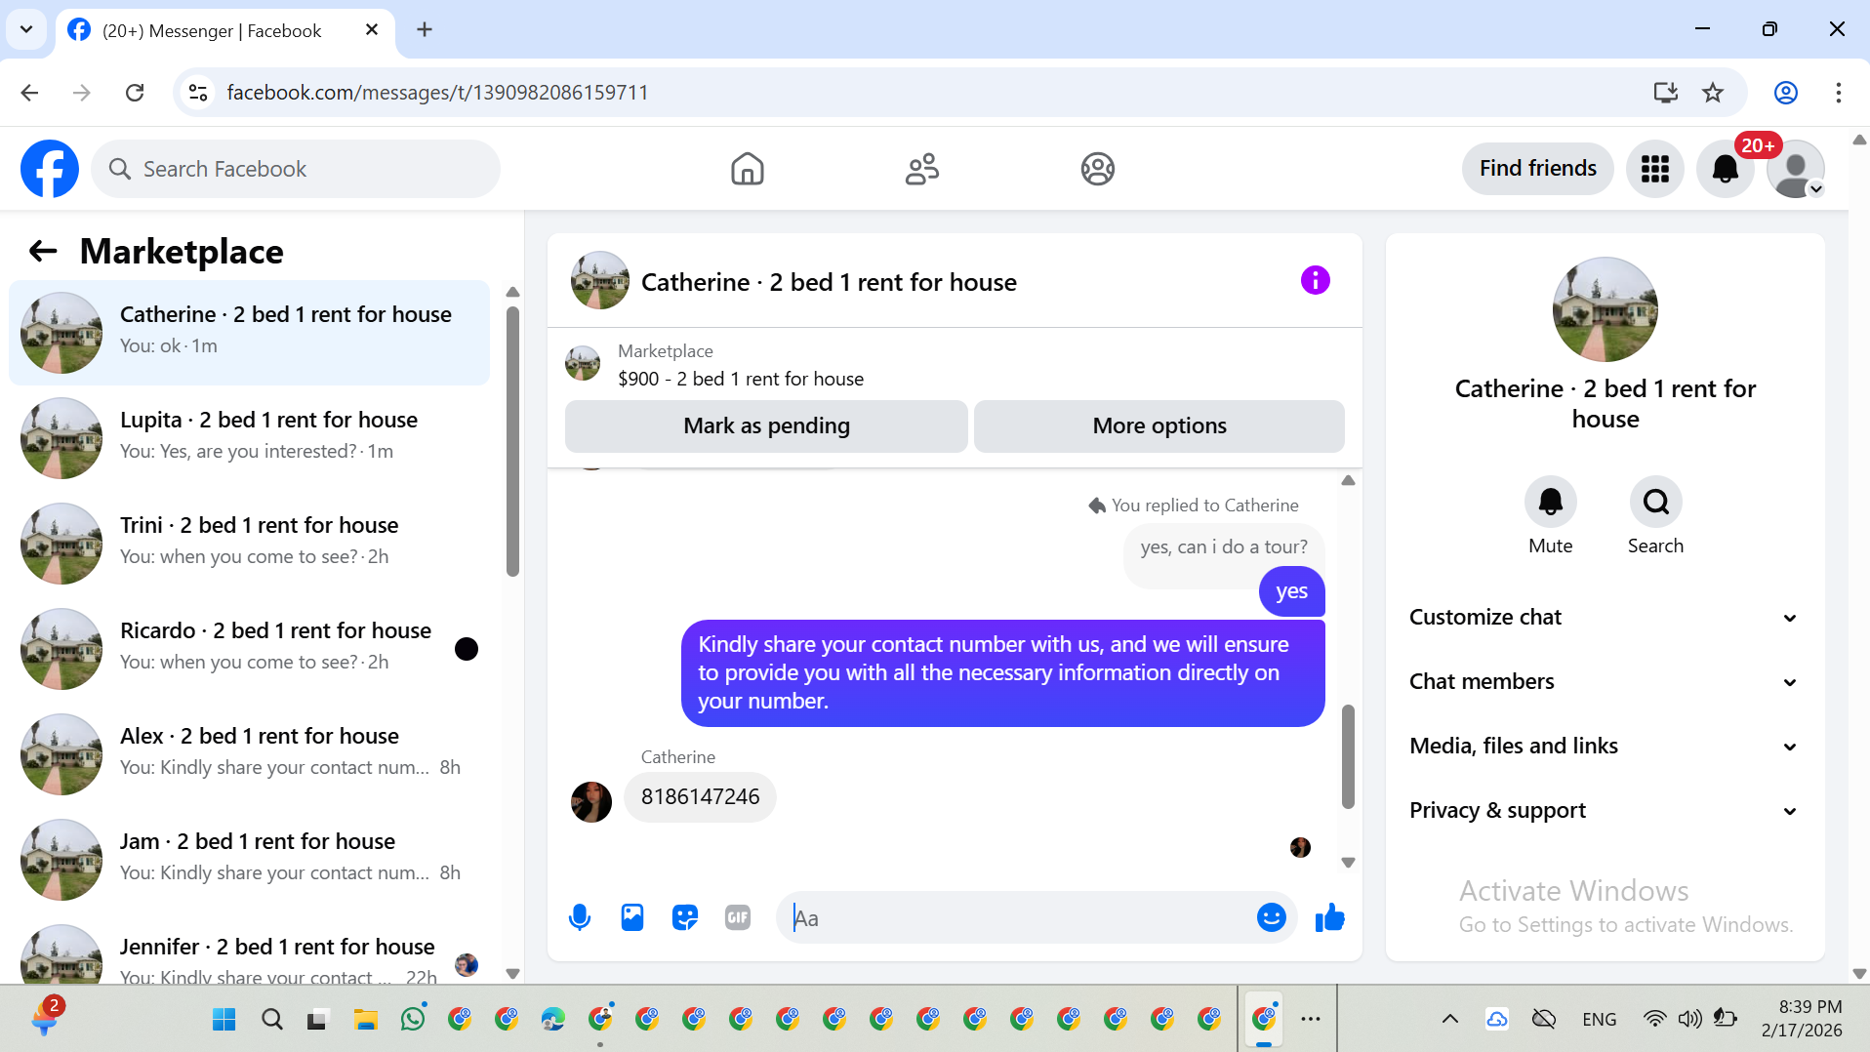Reload the page in the browser
The height and width of the screenshot is (1052, 1870).
135,93
